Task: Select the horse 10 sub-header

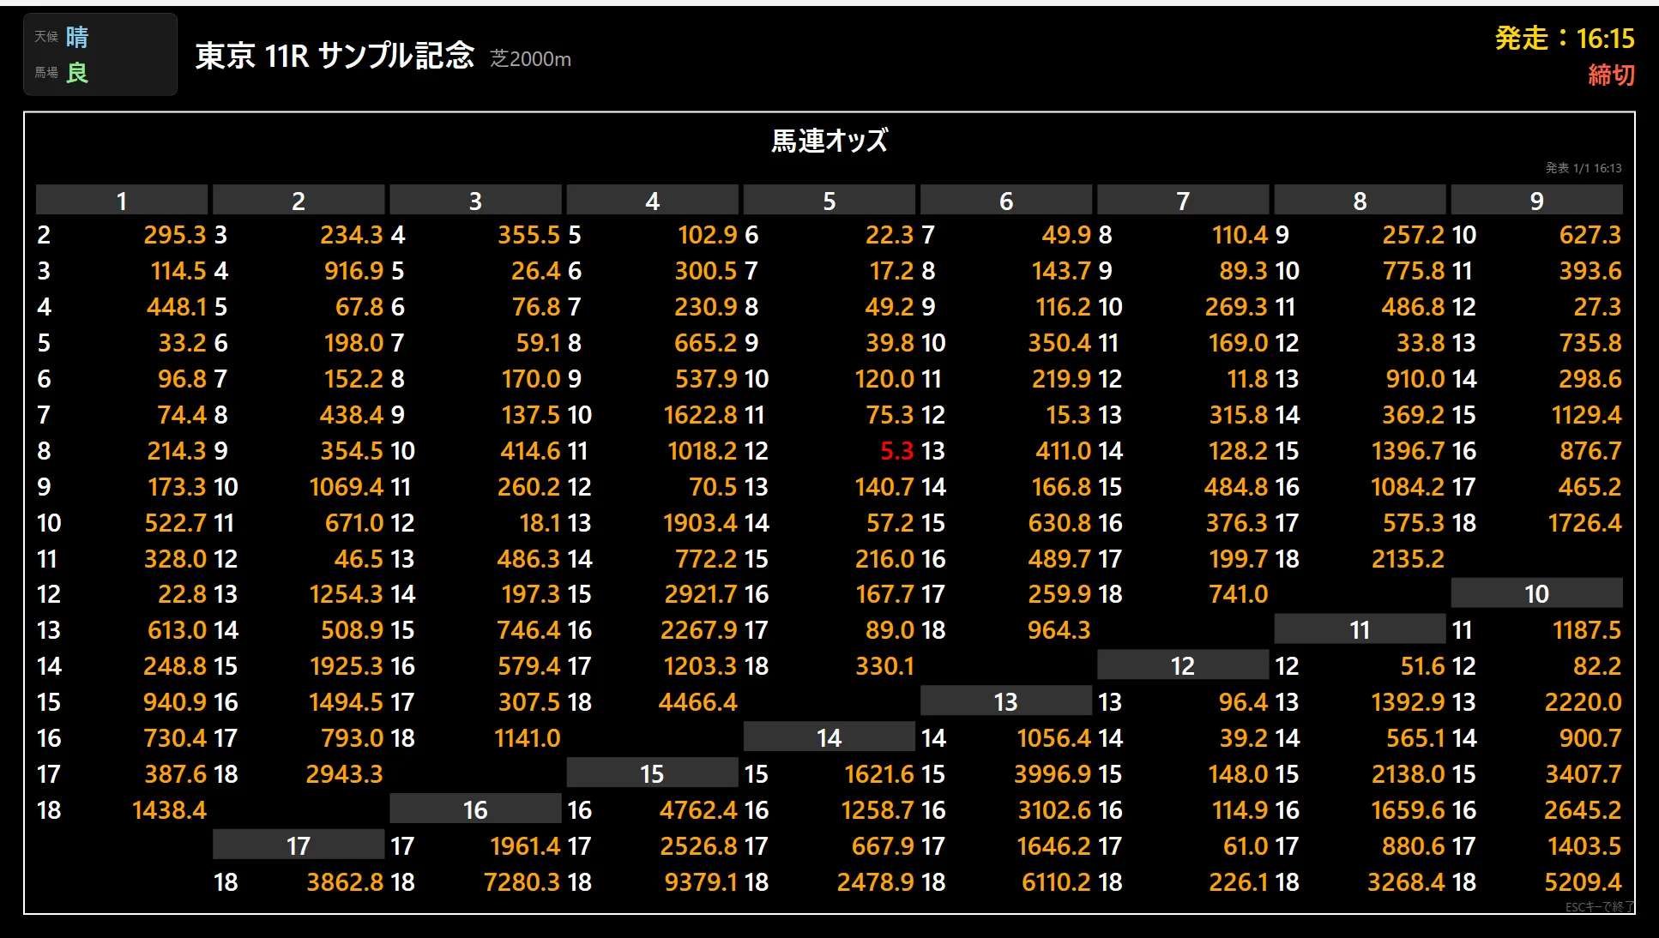Action: tap(1536, 593)
